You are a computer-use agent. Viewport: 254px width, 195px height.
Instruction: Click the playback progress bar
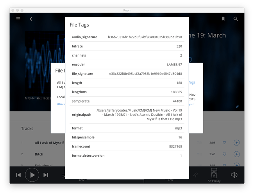click(115, 180)
